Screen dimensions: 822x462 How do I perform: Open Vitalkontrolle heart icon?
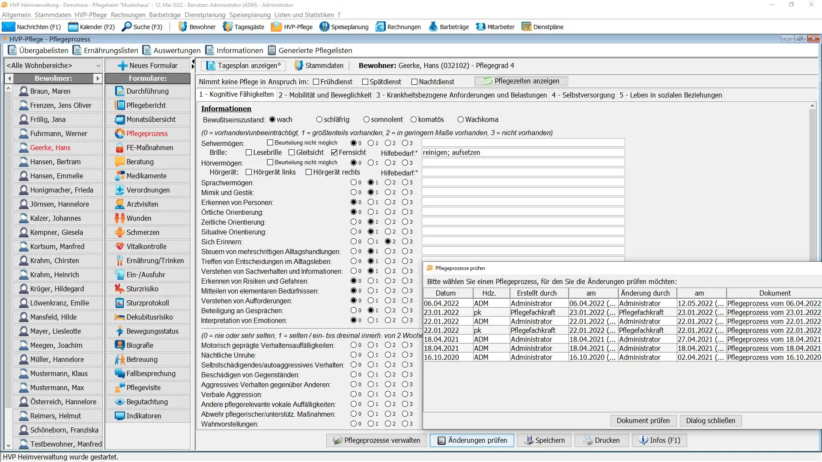(x=120, y=246)
